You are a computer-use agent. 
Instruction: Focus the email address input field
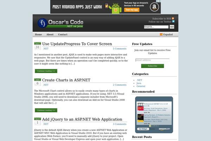pos(152,60)
